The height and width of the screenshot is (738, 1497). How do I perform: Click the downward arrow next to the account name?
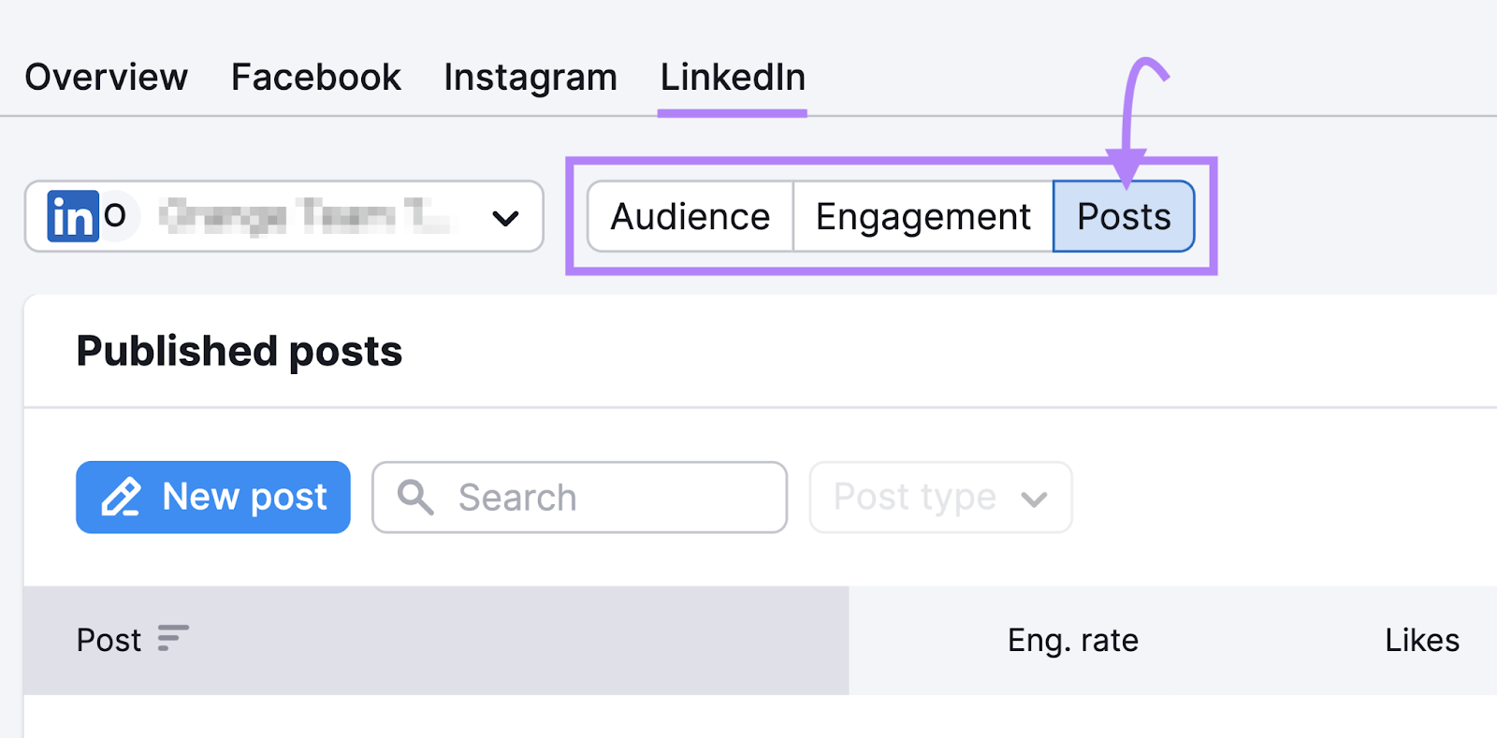click(x=504, y=219)
